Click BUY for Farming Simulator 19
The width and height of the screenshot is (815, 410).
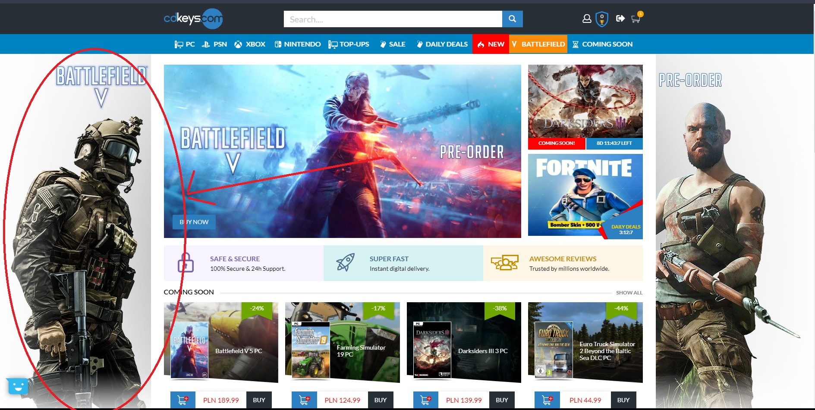click(381, 400)
